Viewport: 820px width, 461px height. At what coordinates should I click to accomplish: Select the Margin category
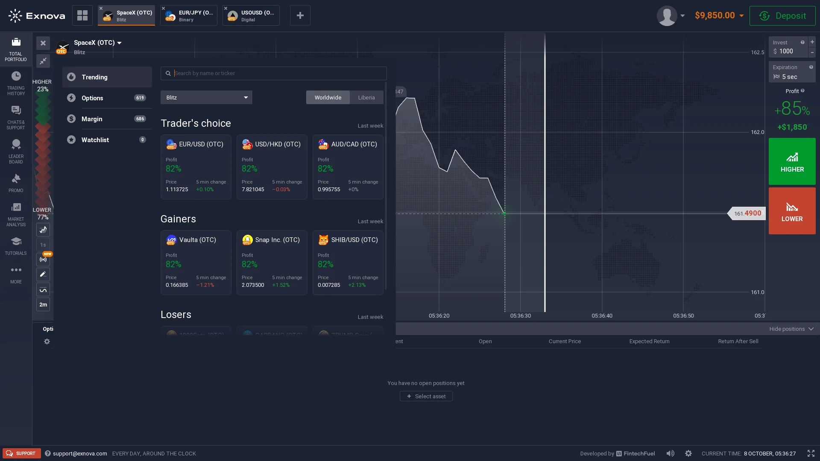click(x=107, y=119)
